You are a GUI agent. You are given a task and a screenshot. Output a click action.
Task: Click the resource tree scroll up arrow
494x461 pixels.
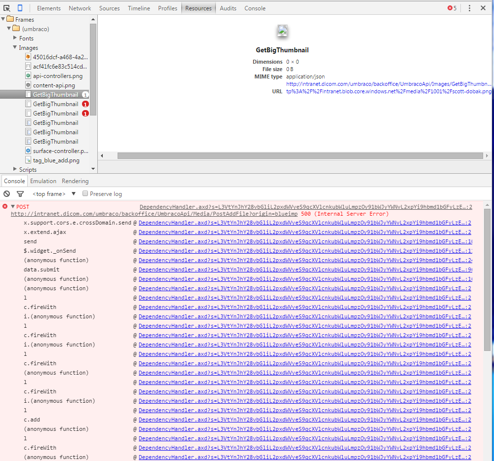[93, 20]
